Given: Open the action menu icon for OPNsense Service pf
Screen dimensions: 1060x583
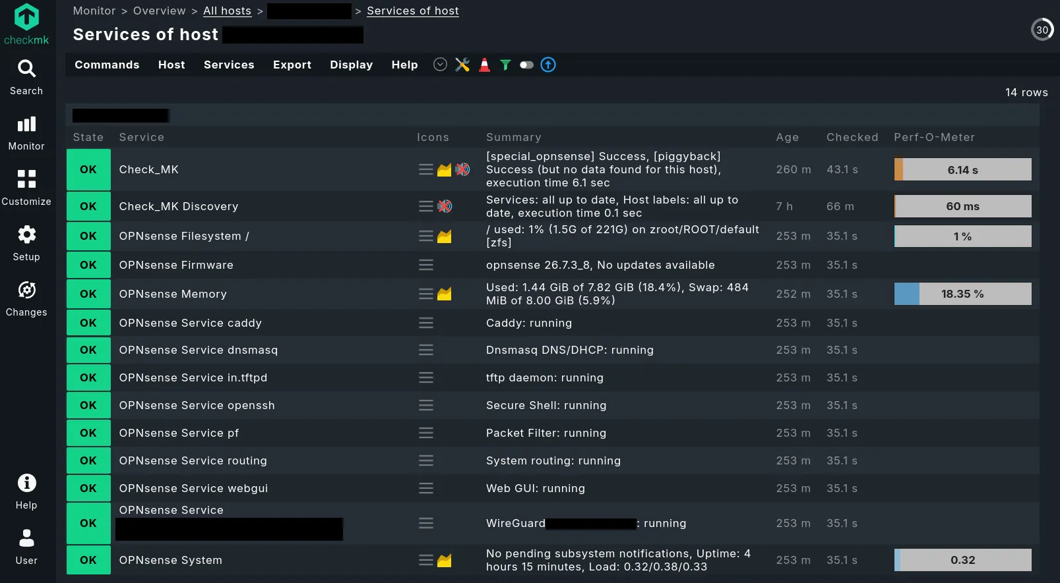Looking at the screenshot, I should [x=426, y=433].
